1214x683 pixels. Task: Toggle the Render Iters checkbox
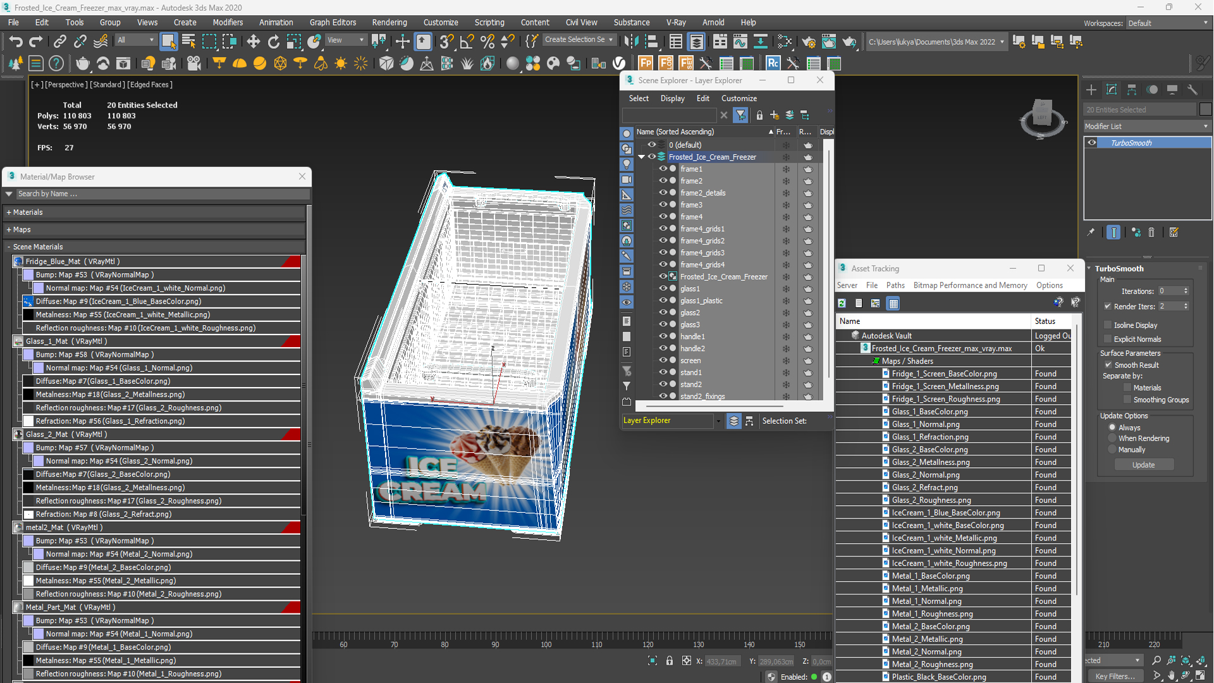click(x=1108, y=306)
